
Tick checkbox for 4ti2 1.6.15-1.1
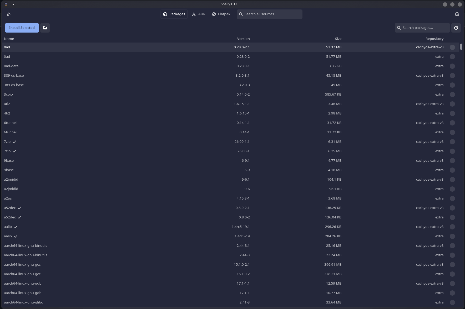coord(452,104)
